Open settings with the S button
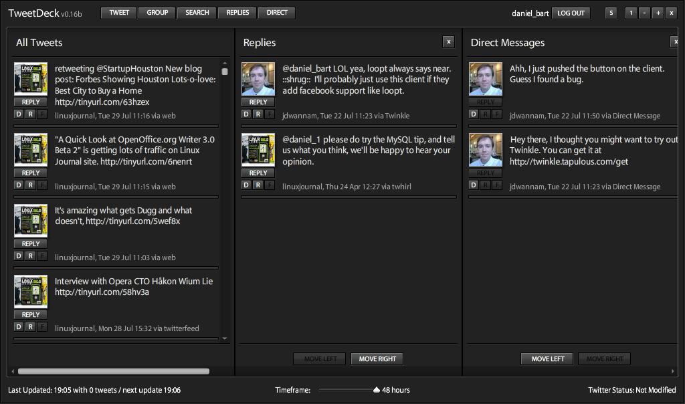Viewport: 685px width, 404px height. point(611,13)
